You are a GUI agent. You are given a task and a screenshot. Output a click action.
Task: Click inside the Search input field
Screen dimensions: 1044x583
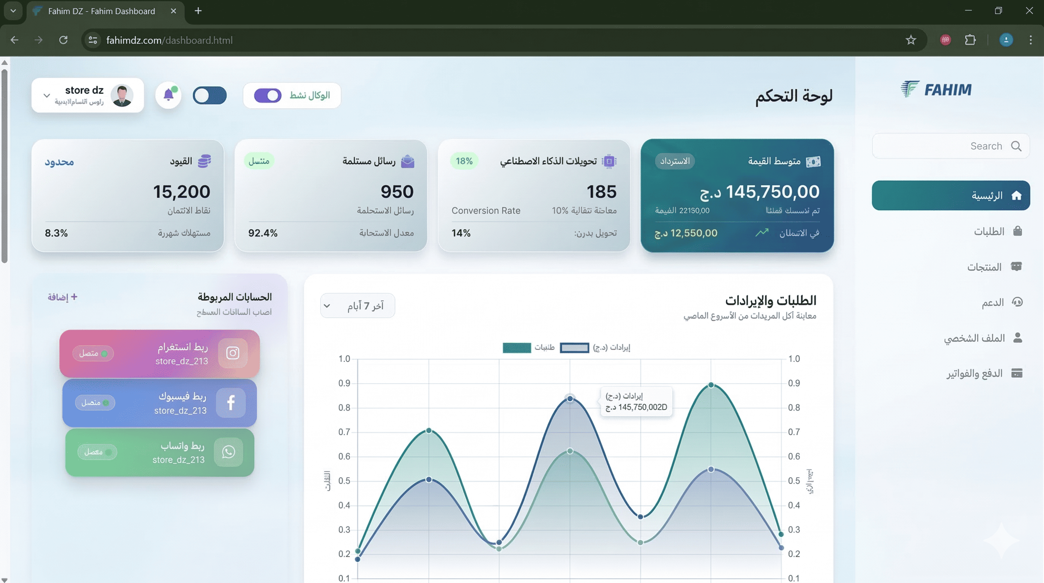coord(951,146)
